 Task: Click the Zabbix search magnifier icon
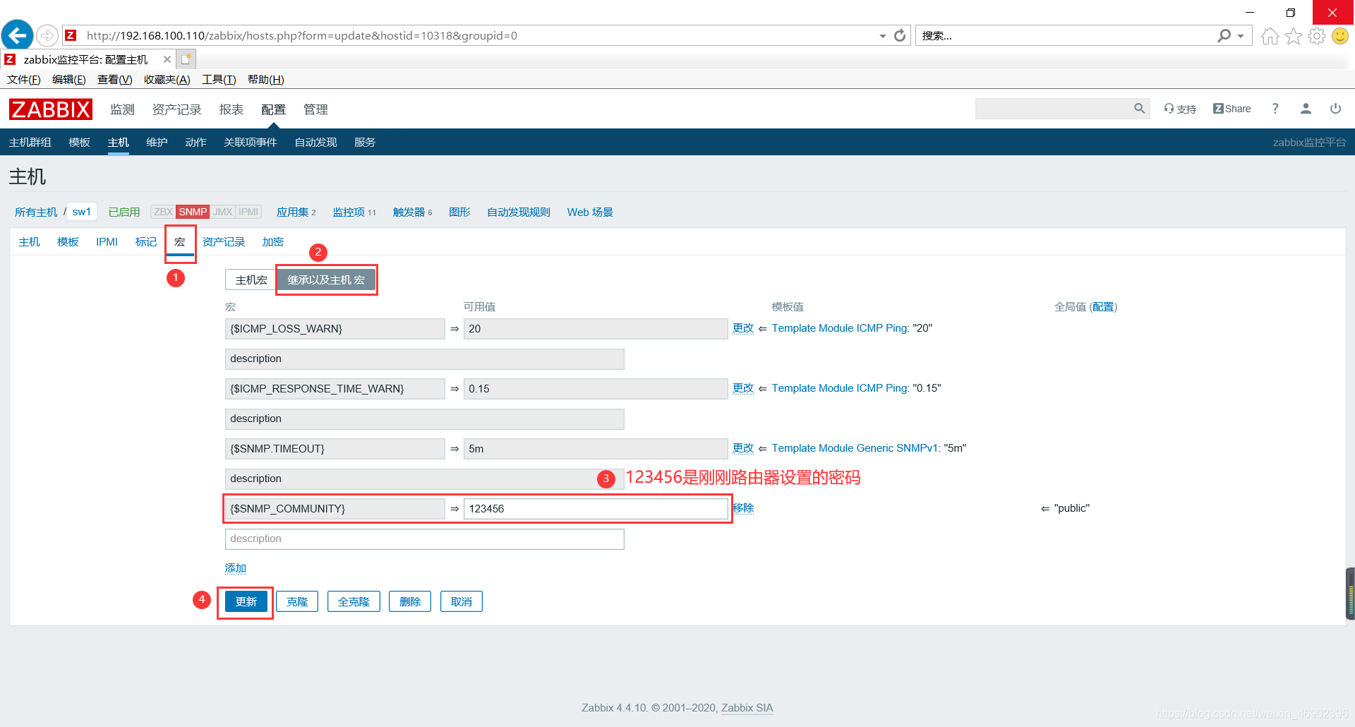point(1139,109)
